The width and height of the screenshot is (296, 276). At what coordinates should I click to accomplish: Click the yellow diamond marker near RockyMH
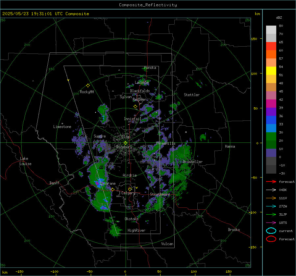pos(88,86)
